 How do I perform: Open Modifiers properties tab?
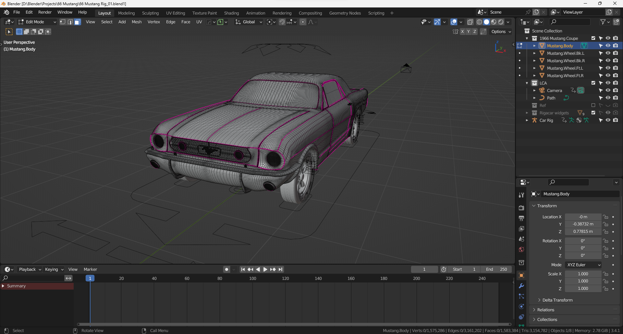tap(521, 286)
